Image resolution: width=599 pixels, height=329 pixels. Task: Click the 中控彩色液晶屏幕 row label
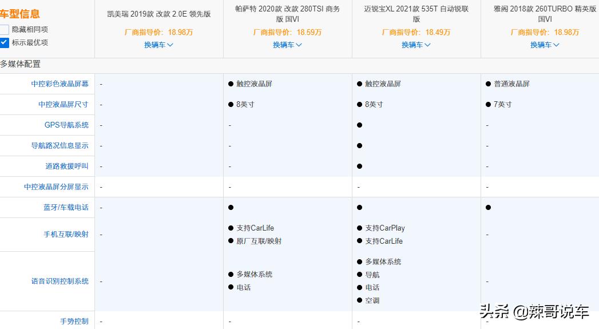[59, 84]
